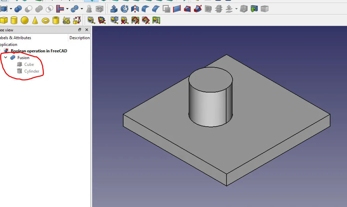Undock the Tree view panel
This screenshot has height=207, width=347.
pyautogui.click(x=80, y=30)
